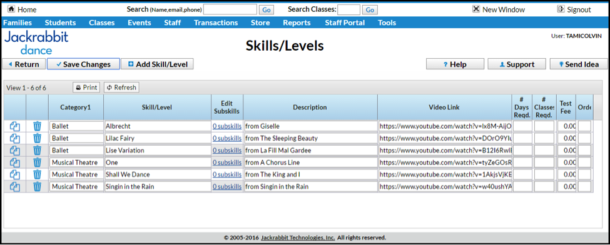Image resolution: width=610 pixels, height=245 pixels.
Task: Delete Singin in the Rain skill trash icon
Action: point(37,187)
